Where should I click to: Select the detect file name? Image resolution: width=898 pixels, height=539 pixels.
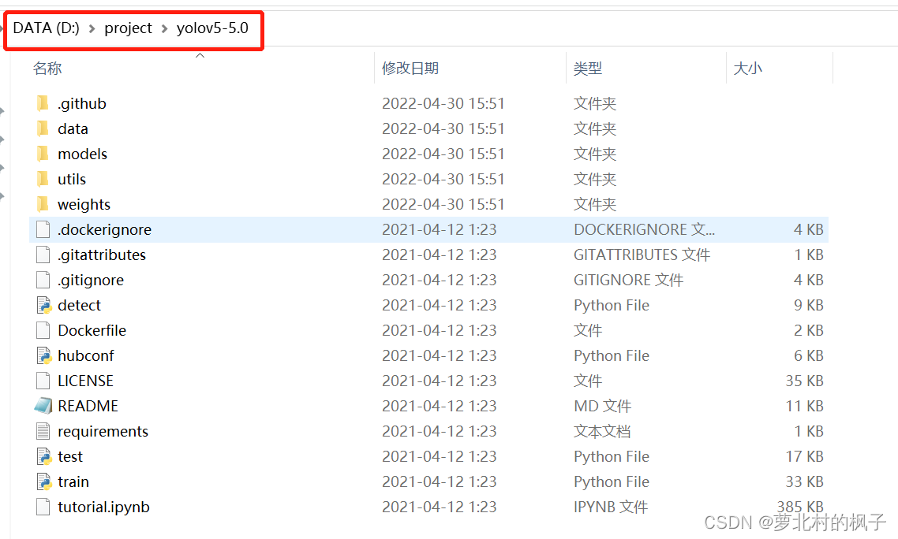(x=80, y=305)
